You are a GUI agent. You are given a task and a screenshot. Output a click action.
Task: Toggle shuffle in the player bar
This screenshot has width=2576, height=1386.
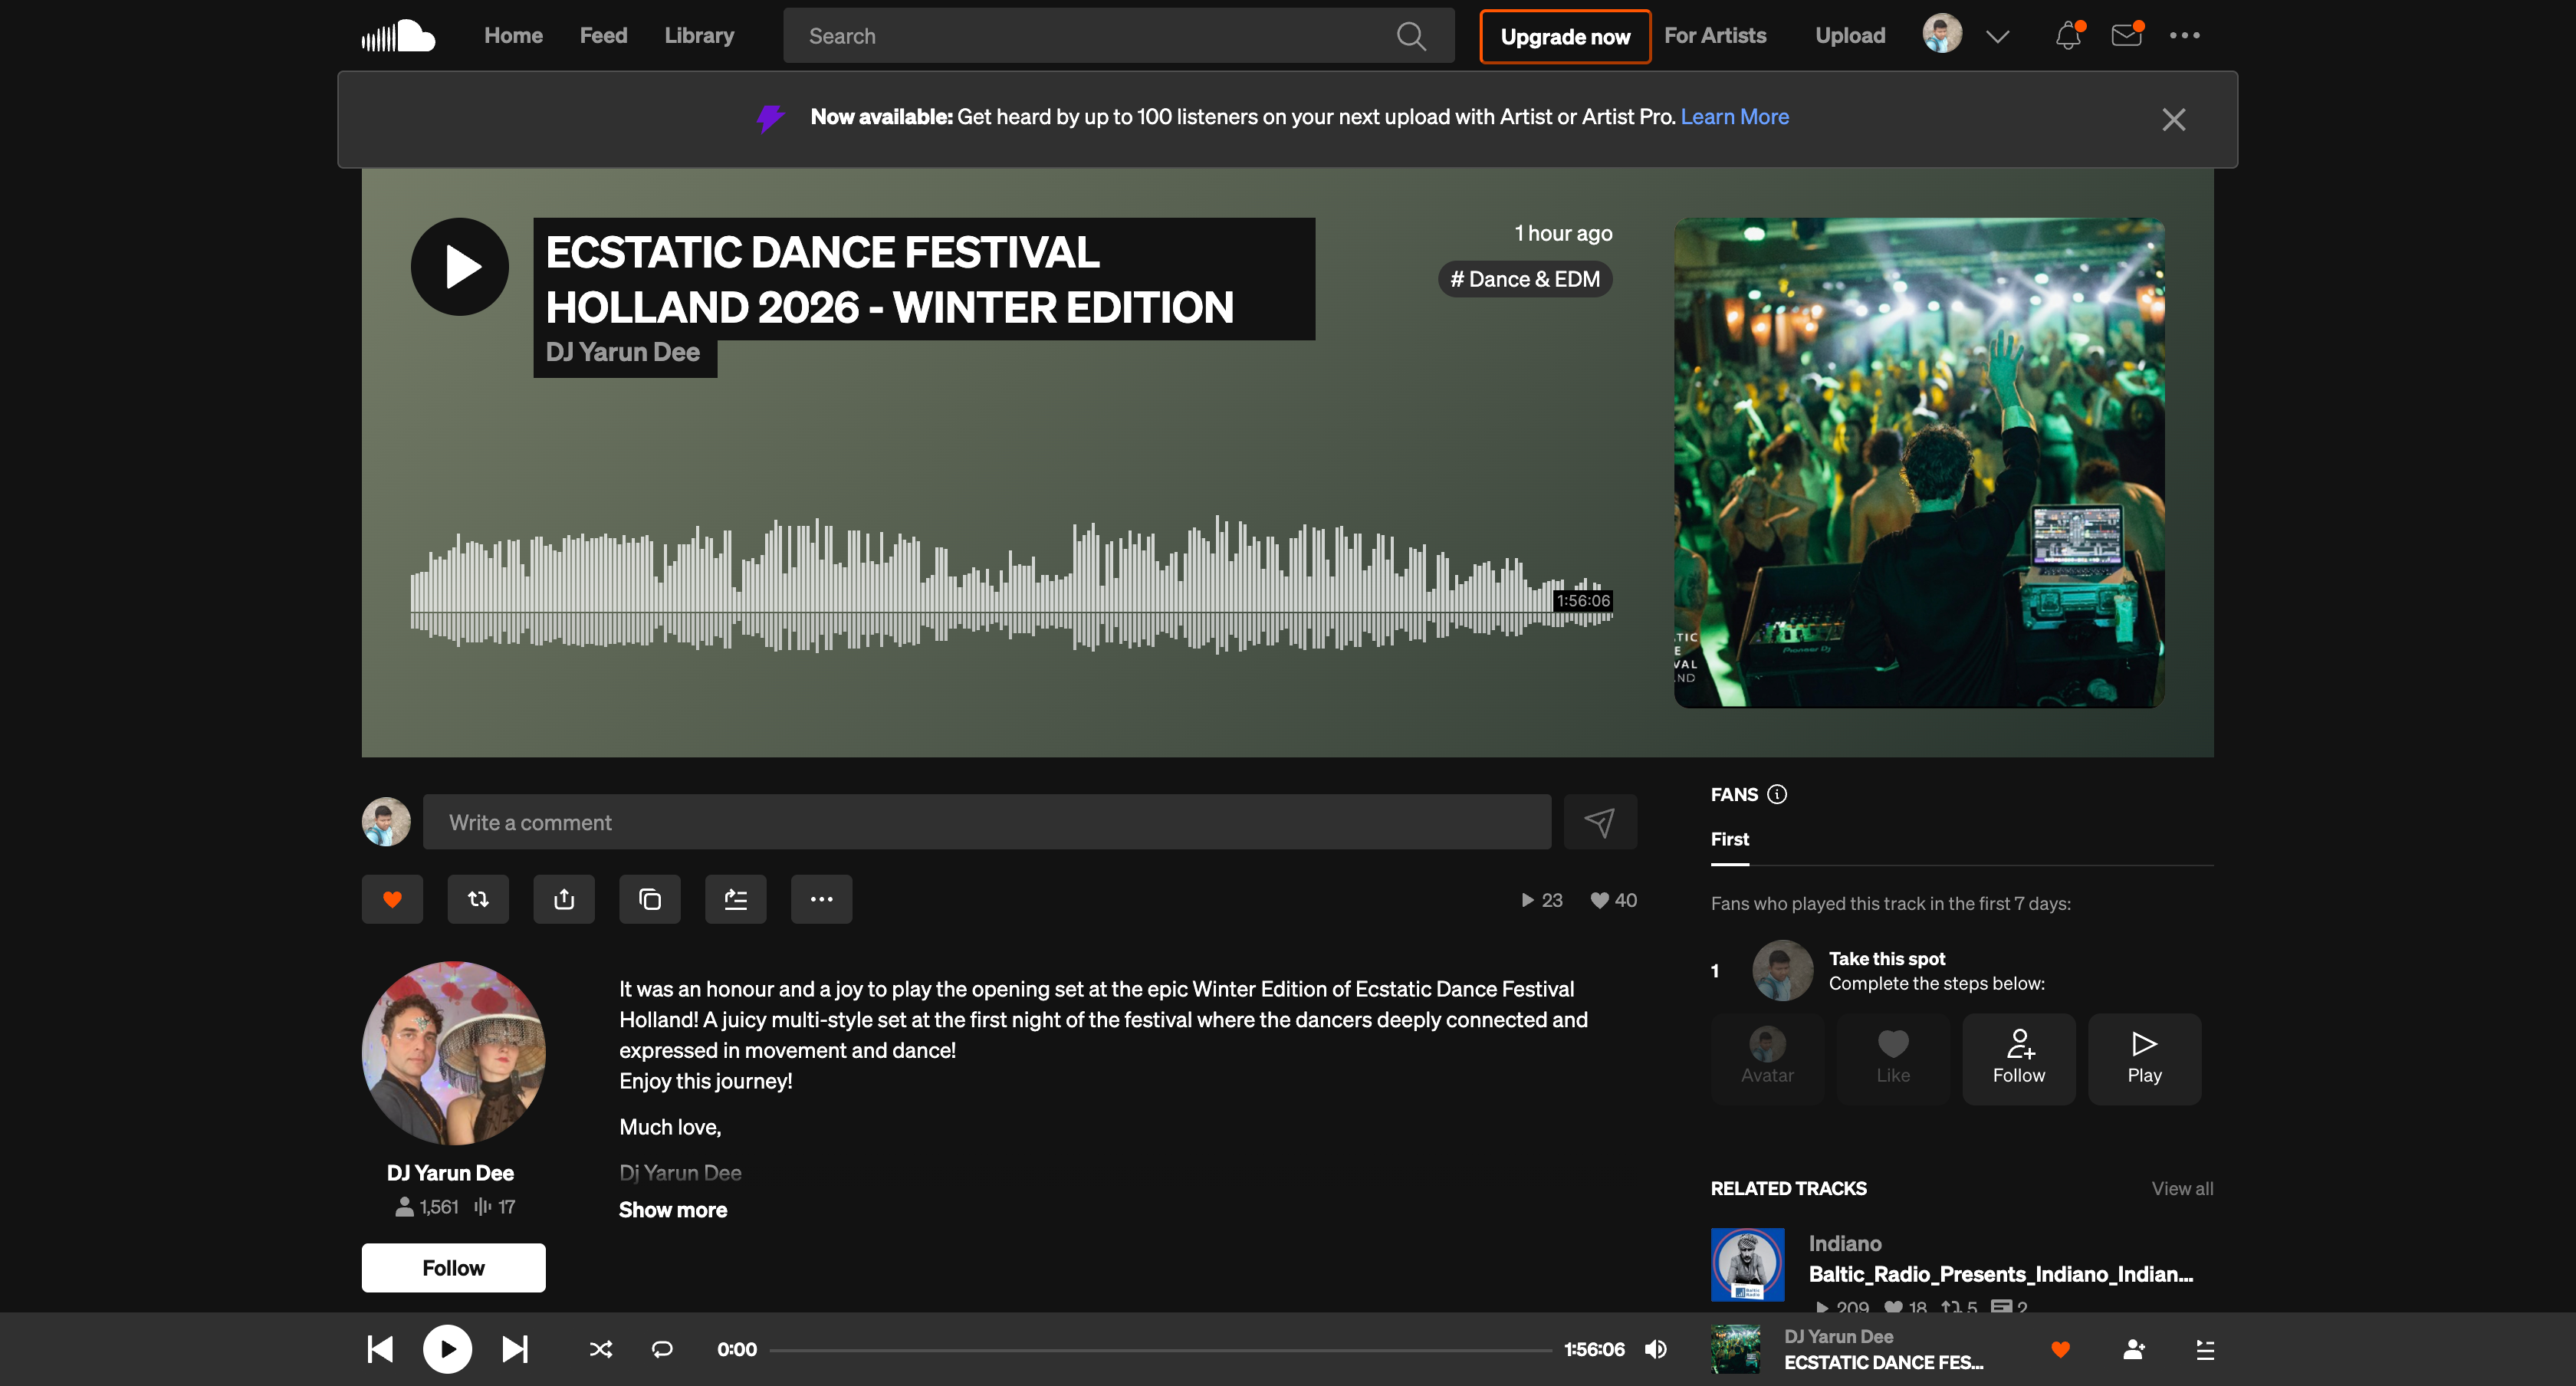point(600,1349)
